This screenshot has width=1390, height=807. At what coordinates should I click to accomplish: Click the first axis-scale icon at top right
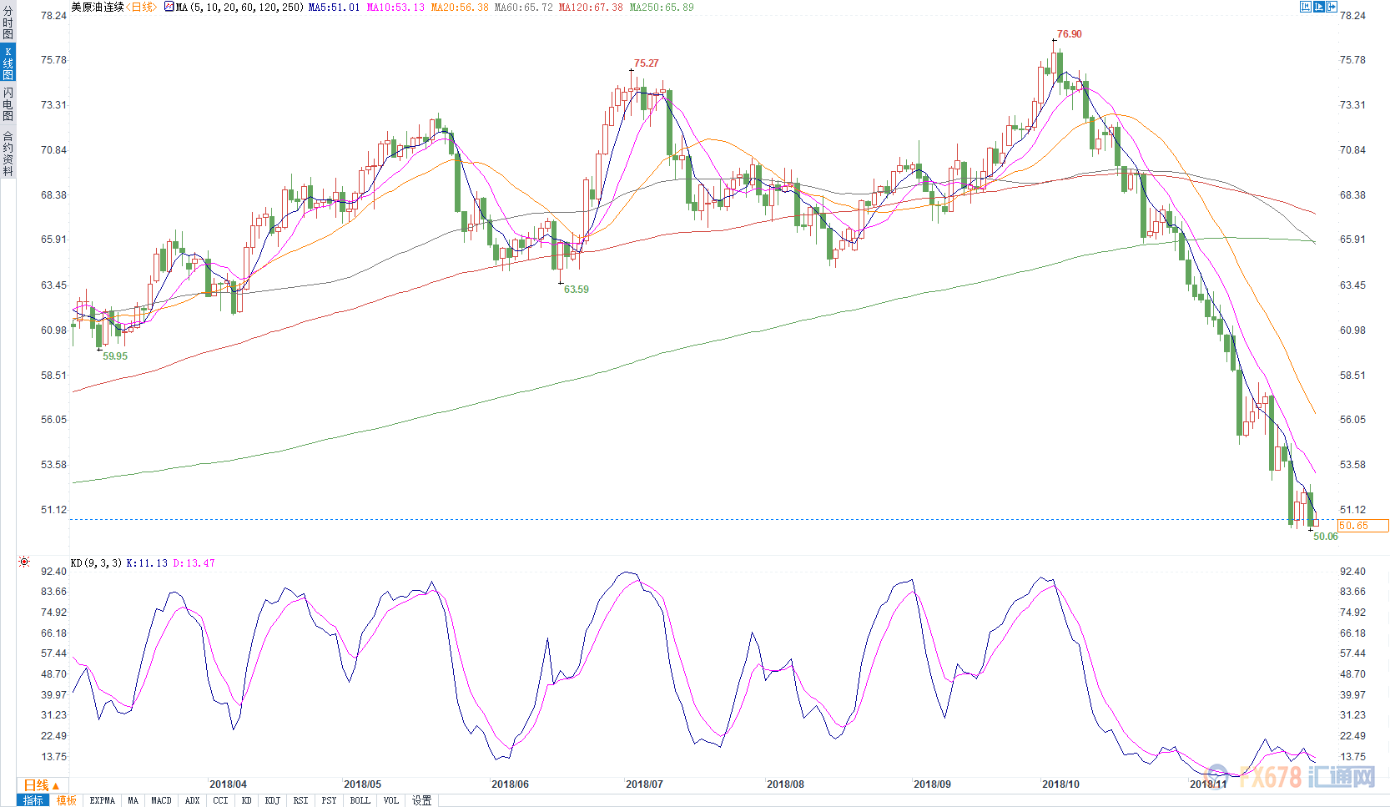click(1306, 7)
